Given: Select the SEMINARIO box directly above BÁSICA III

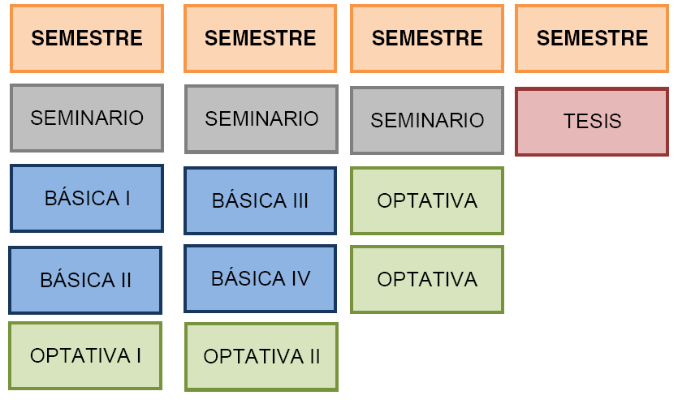Looking at the screenshot, I should [261, 119].
